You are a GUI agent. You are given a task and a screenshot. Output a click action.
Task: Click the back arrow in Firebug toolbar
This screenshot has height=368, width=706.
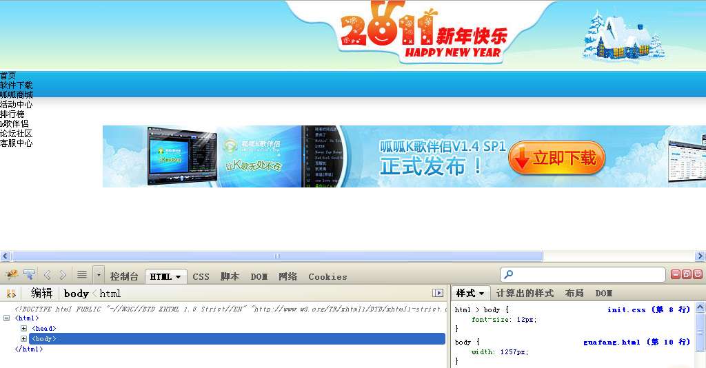[48, 275]
